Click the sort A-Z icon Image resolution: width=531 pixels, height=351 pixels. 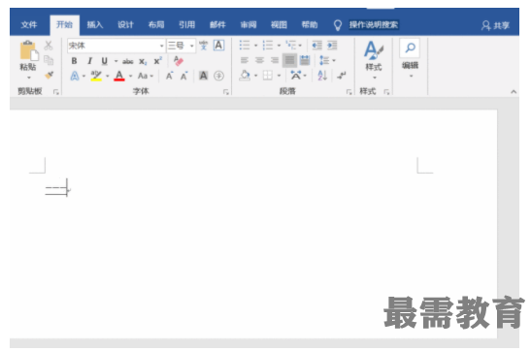(322, 76)
